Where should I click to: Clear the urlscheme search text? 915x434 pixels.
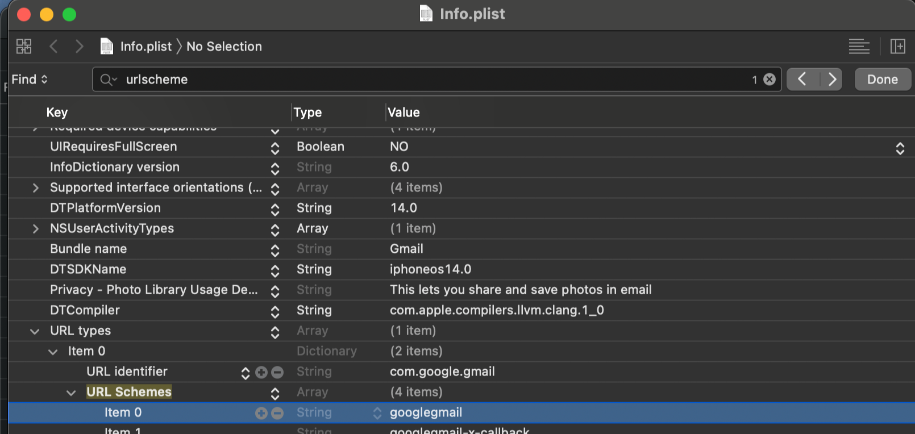(770, 80)
